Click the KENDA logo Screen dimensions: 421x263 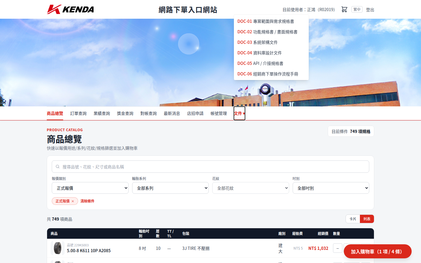pyautogui.click(x=70, y=9)
